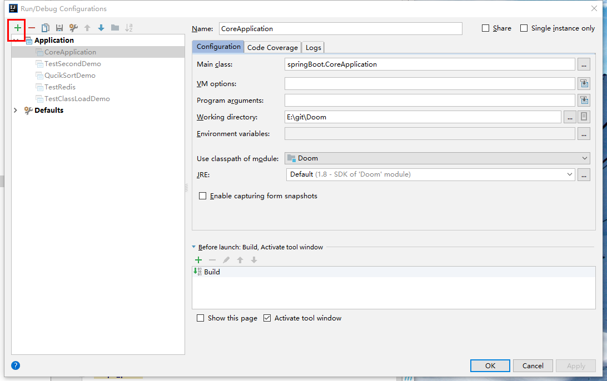
Task: Move the before launch task up
Action: pyautogui.click(x=240, y=260)
